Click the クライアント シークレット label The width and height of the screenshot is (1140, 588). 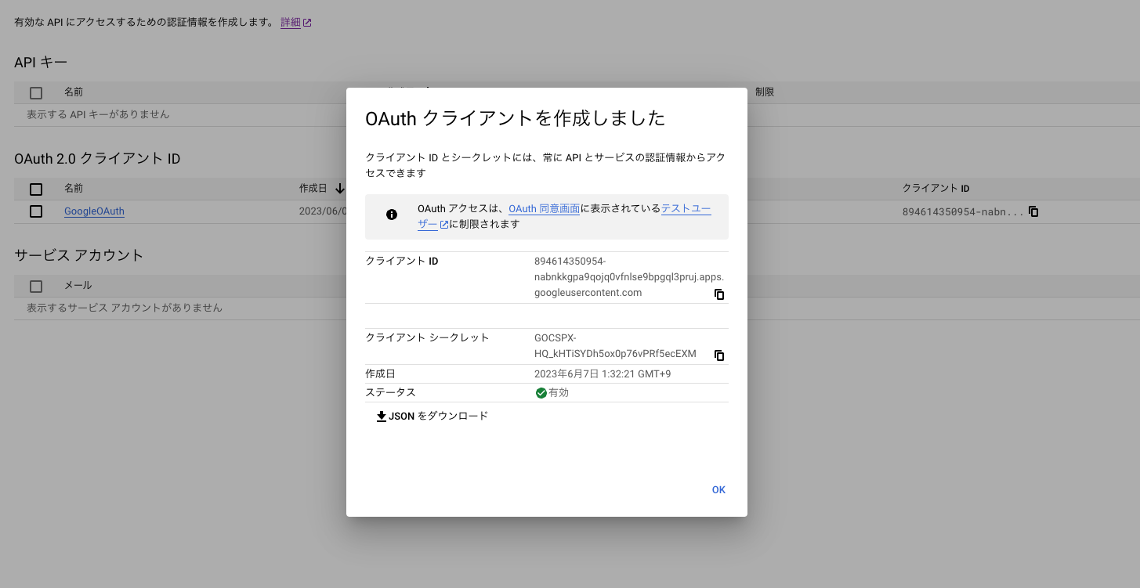(x=427, y=337)
